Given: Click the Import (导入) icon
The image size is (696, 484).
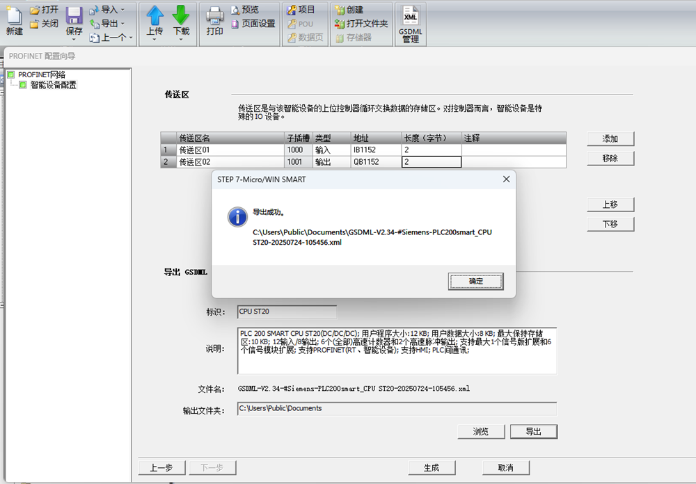Looking at the screenshot, I should click(x=94, y=10).
